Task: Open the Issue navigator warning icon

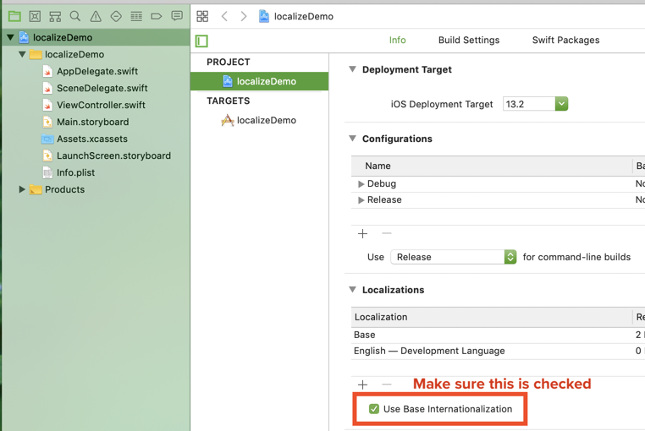Action: click(x=96, y=16)
